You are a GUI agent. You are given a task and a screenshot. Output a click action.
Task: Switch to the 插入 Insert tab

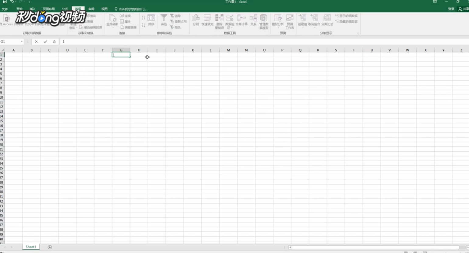click(33, 9)
